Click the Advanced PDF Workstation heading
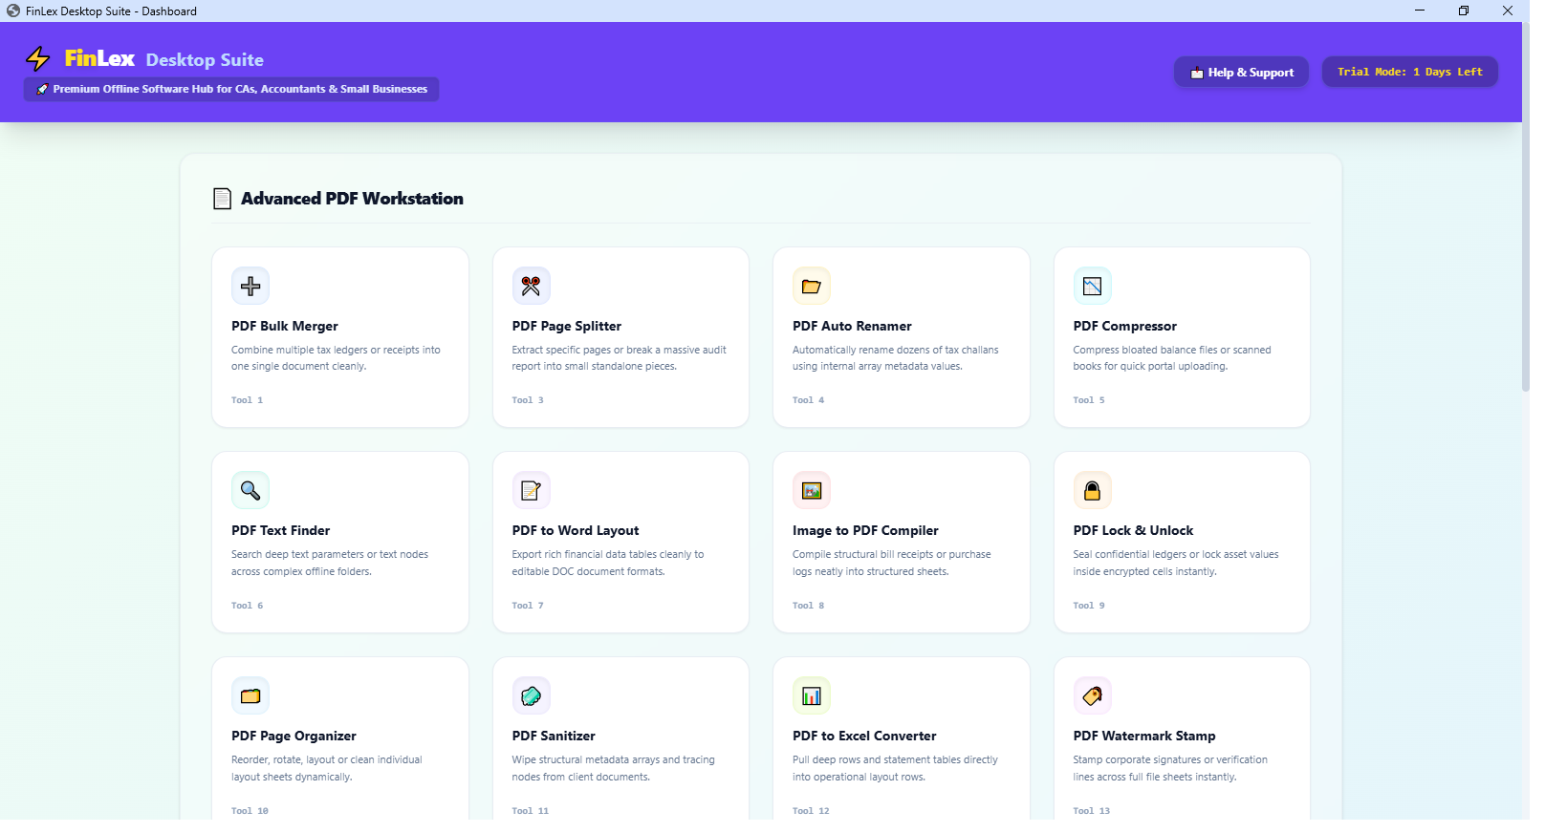1545x833 pixels. click(352, 199)
